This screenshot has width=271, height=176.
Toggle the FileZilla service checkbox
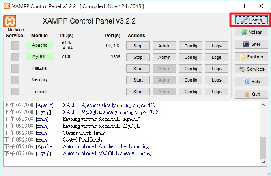pyautogui.click(x=15, y=69)
